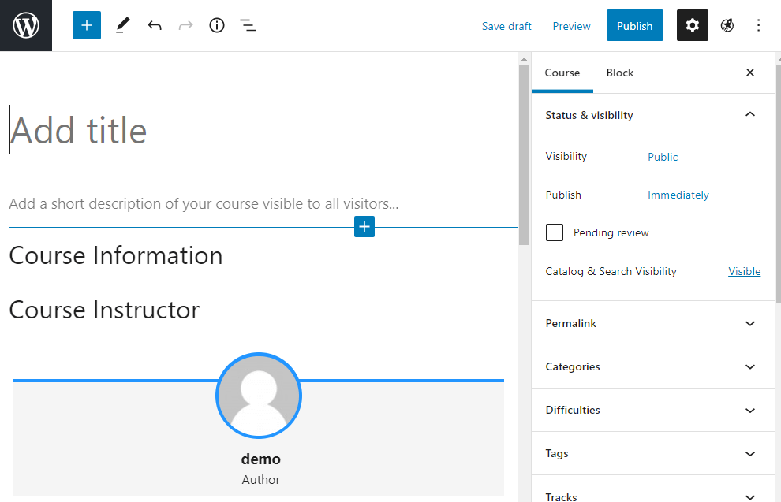The height and width of the screenshot is (502, 781).
Task: Click the WordPress logo in the corner
Action: coord(25,25)
